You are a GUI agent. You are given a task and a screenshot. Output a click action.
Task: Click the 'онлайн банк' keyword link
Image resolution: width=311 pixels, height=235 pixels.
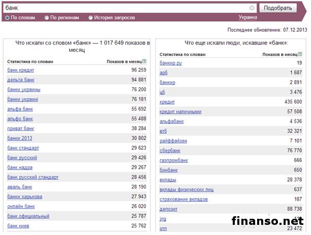(x=21, y=206)
